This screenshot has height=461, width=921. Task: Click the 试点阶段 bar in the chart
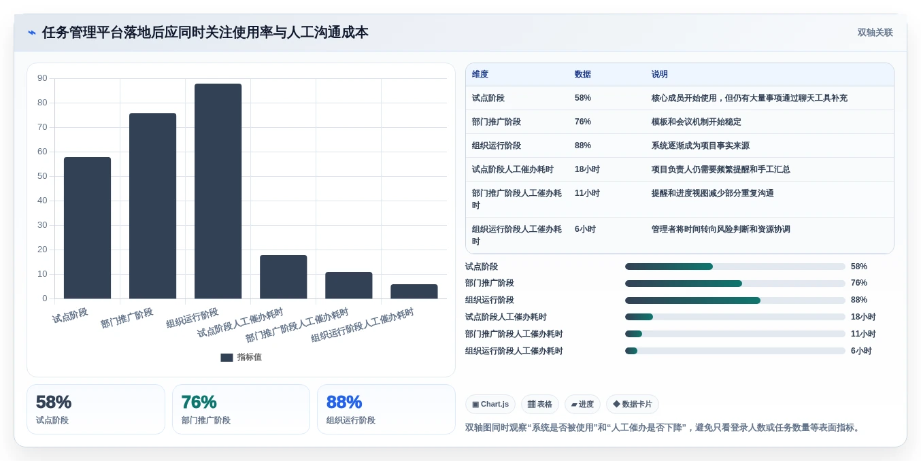pos(88,228)
